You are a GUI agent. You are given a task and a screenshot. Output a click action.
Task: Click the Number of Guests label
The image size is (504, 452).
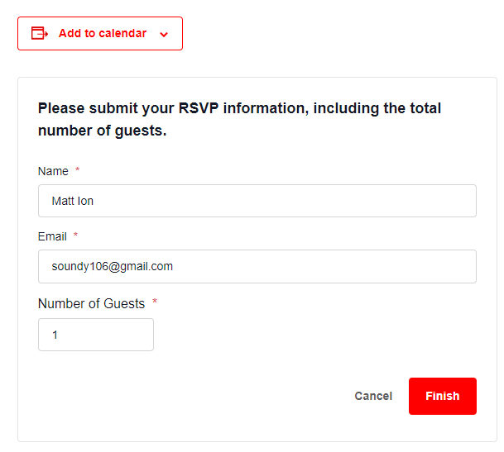[x=91, y=303]
